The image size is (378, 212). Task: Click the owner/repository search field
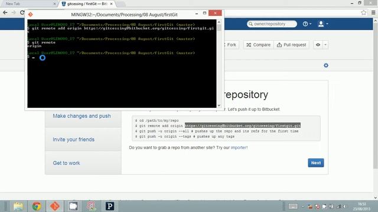coord(272,24)
